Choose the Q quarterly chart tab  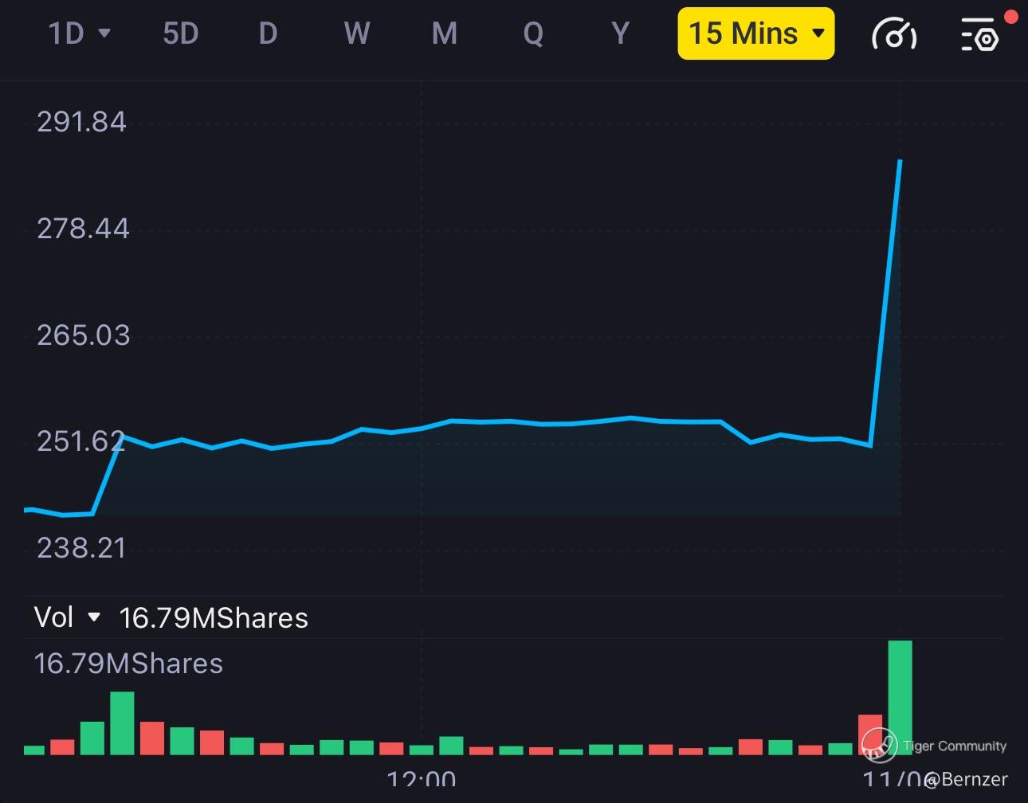click(x=533, y=33)
